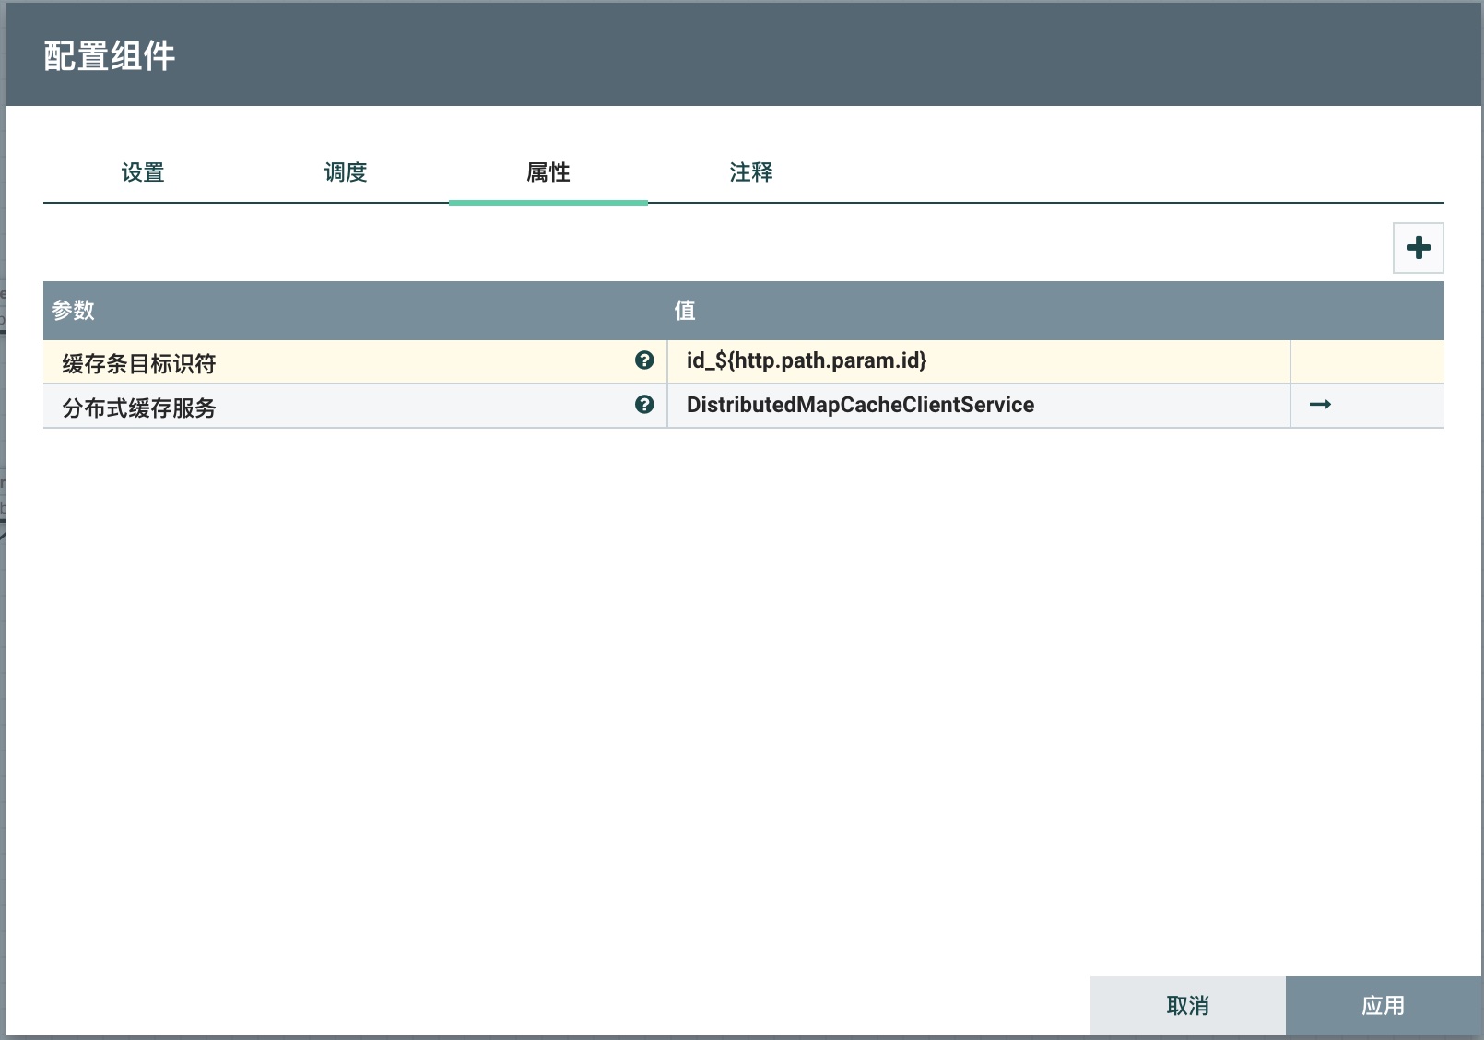Open the DistributedMapCacheClientService value selector
1484x1040 pixels.
(977, 406)
